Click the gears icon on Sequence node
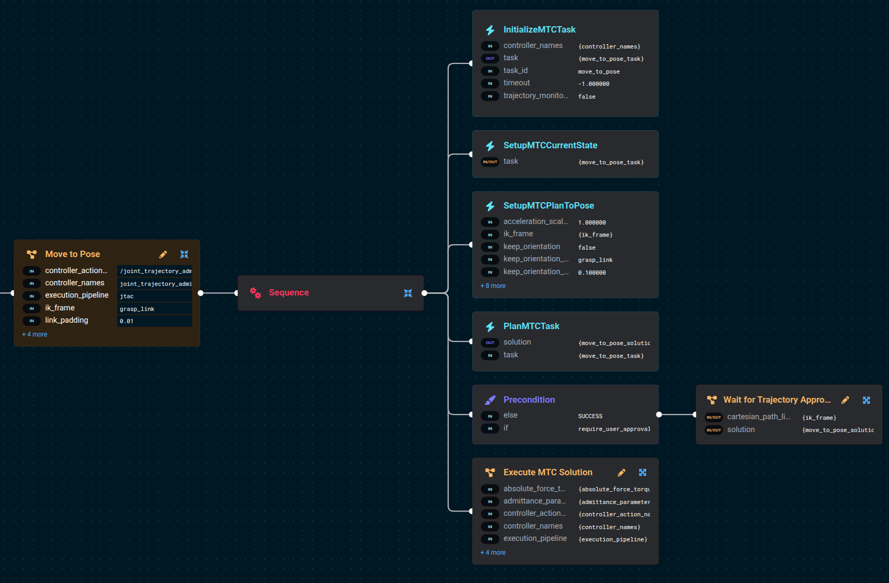This screenshot has width=889, height=583. pos(256,293)
